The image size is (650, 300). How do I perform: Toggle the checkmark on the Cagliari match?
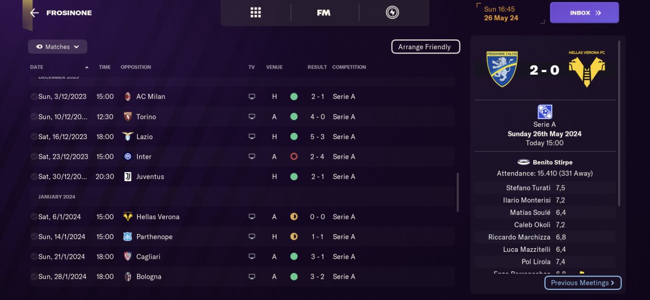pos(34,257)
